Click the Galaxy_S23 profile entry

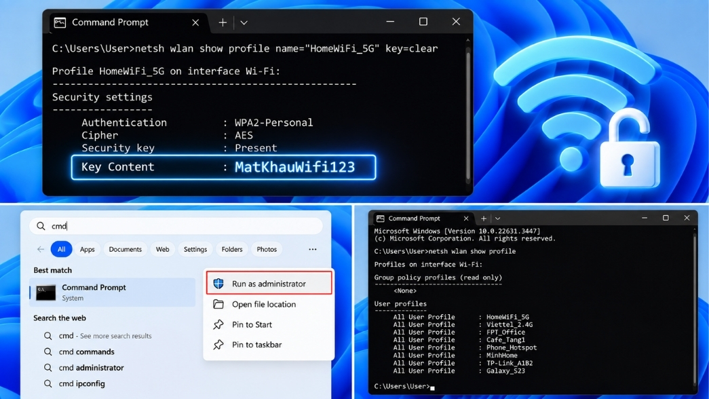[x=505, y=370]
